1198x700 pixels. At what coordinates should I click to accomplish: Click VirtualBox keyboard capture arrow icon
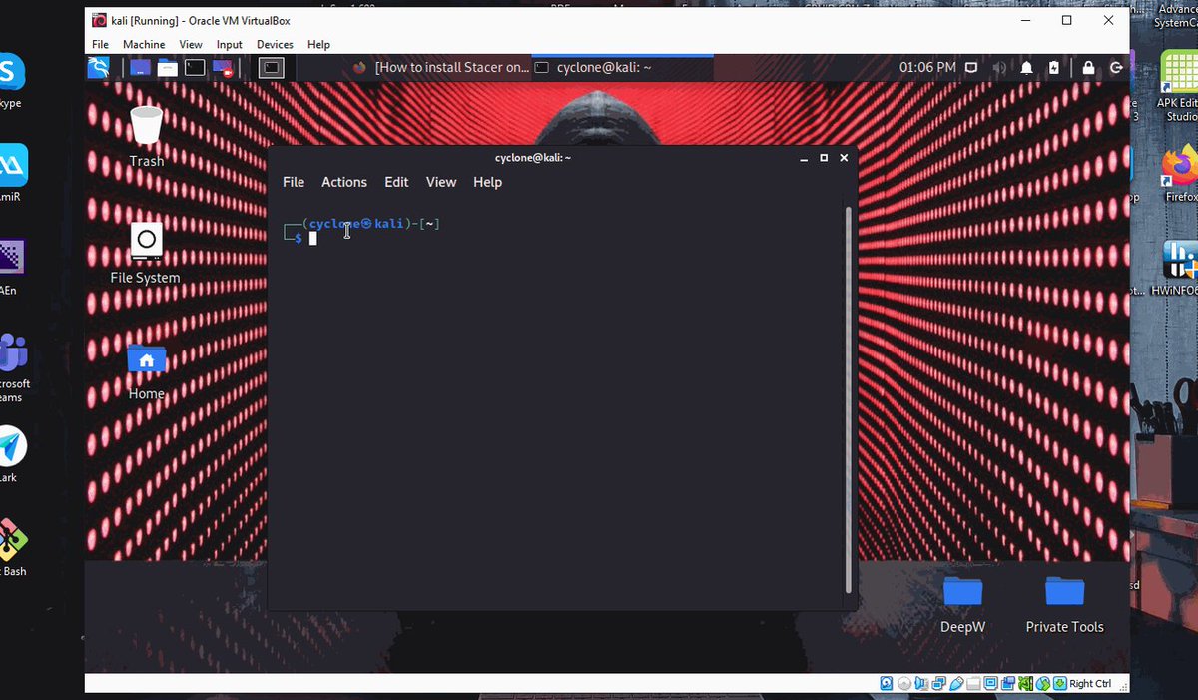1060,683
